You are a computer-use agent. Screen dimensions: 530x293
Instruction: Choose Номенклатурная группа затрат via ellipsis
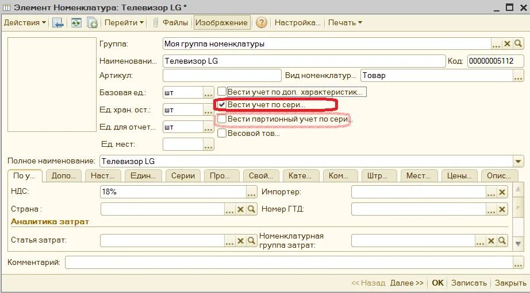tap(481, 241)
